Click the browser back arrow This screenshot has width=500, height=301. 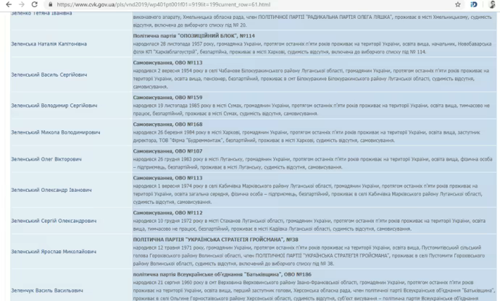(7, 4)
